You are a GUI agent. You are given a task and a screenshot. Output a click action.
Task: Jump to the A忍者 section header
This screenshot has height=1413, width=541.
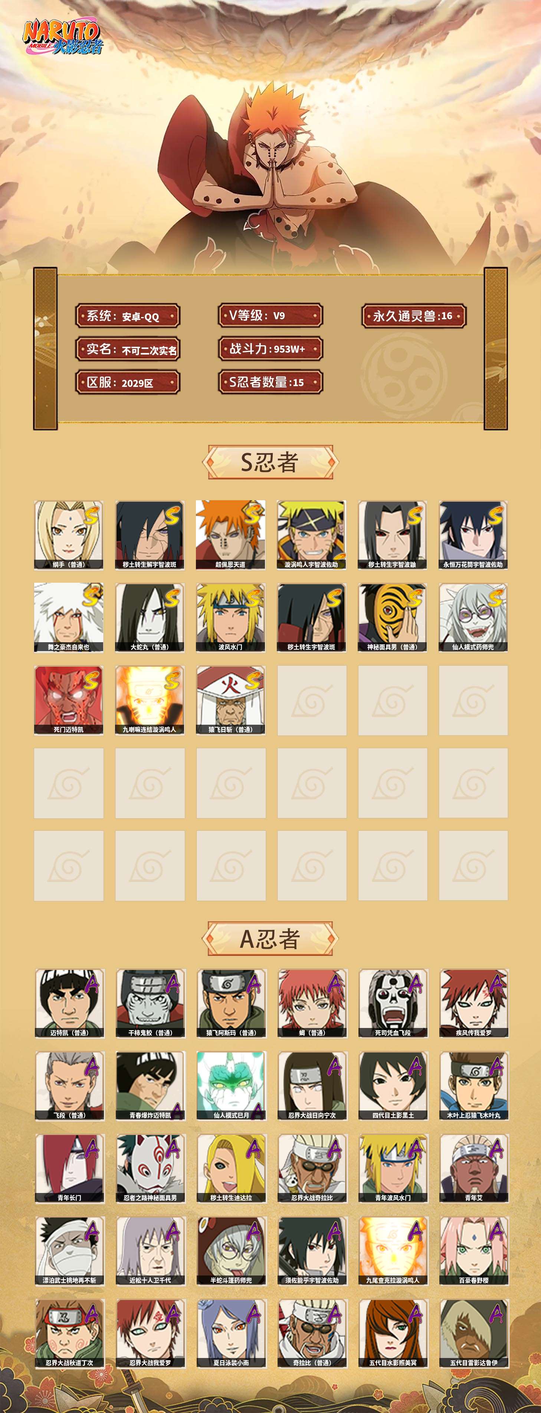[x=270, y=938]
